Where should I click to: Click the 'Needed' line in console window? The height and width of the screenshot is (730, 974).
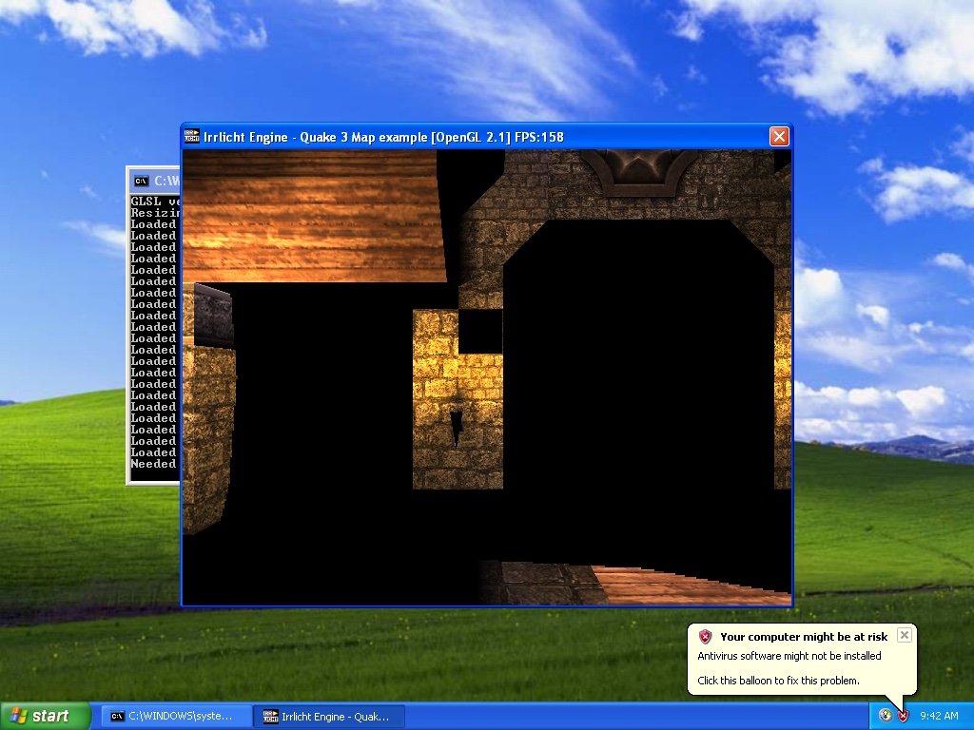coord(153,464)
